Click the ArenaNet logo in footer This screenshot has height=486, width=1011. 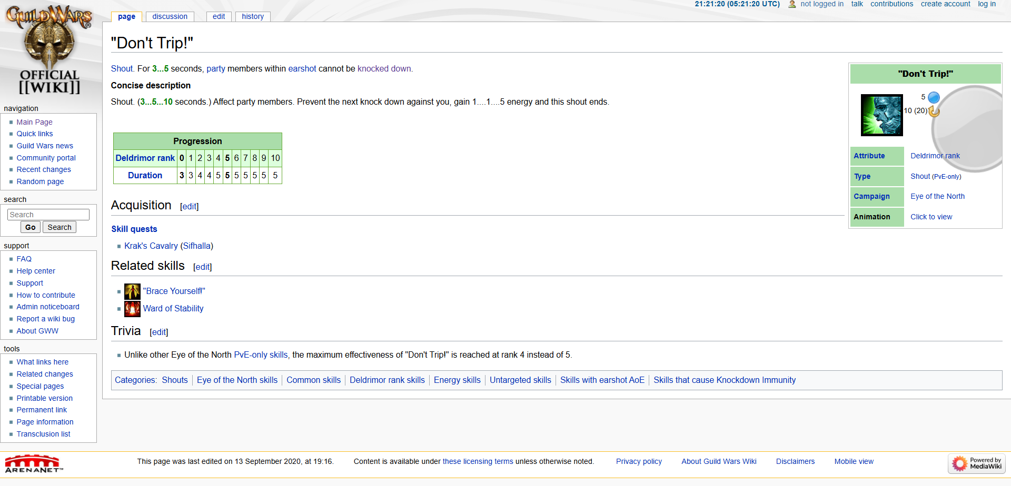tap(34, 464)
